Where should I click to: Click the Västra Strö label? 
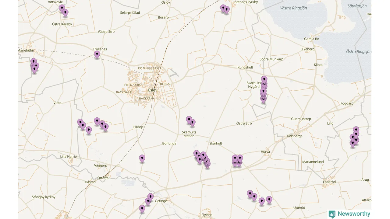pyautogui.click(x=106, y=32)
